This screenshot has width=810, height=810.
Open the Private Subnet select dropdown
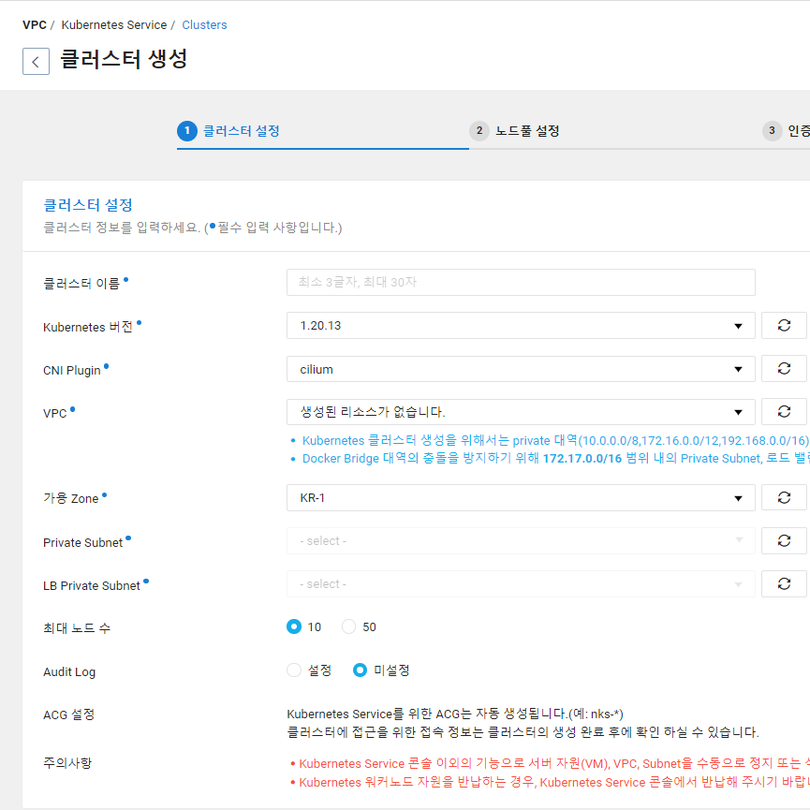[x=521, y=541]
